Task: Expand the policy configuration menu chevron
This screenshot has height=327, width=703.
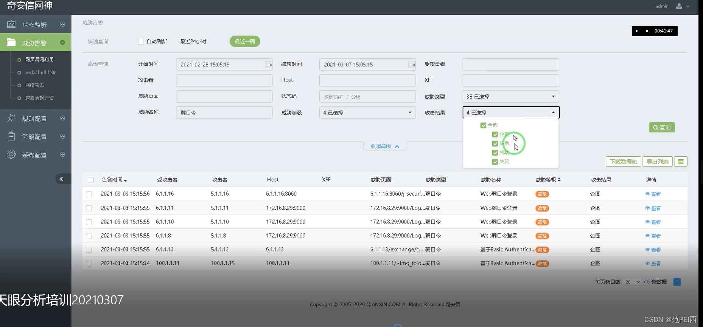Action: coord(62,136)
